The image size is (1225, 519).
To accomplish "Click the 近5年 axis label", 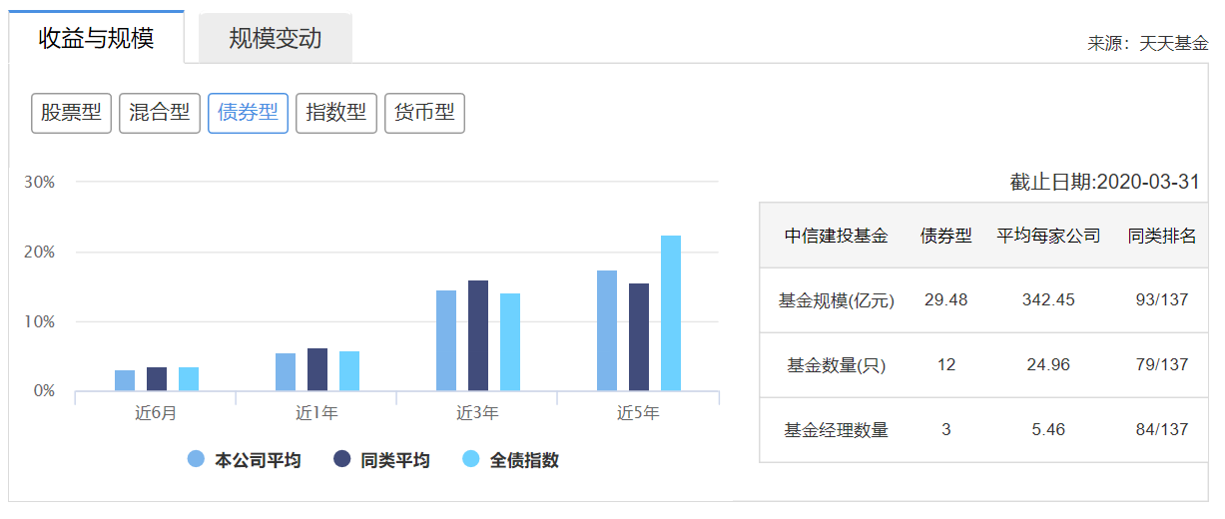I will 638,412.
